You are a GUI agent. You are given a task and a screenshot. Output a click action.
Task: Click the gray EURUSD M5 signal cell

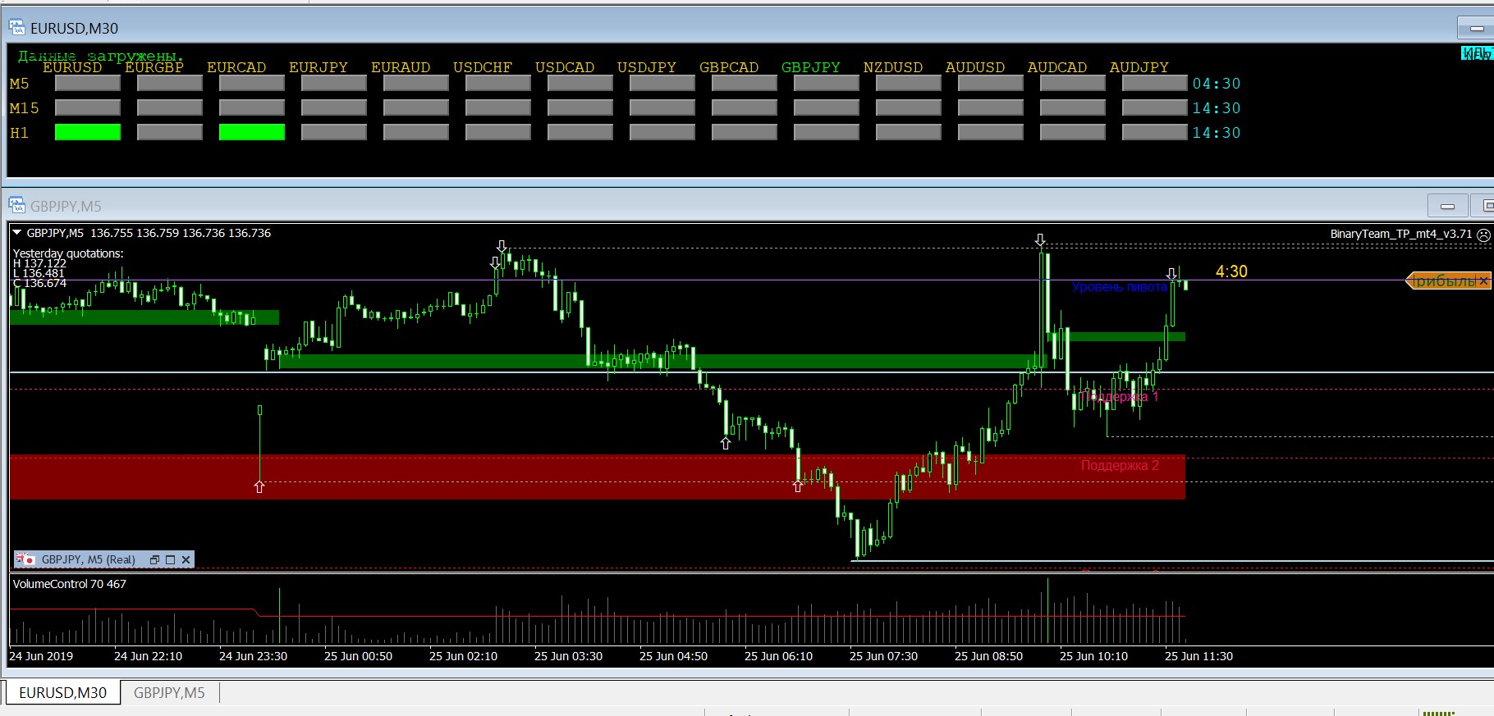88,83
